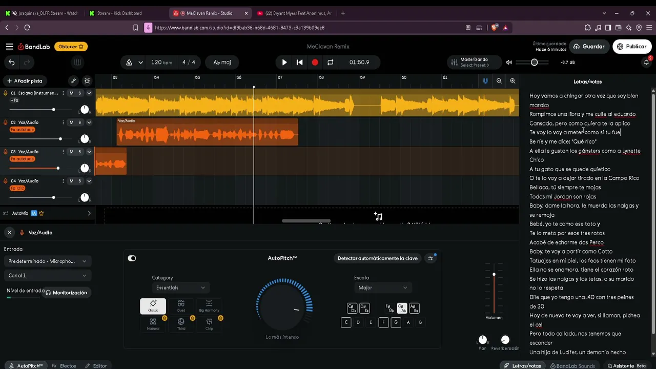
Task: Open the BandLab hamburger menu
Action: coord(9,47)
